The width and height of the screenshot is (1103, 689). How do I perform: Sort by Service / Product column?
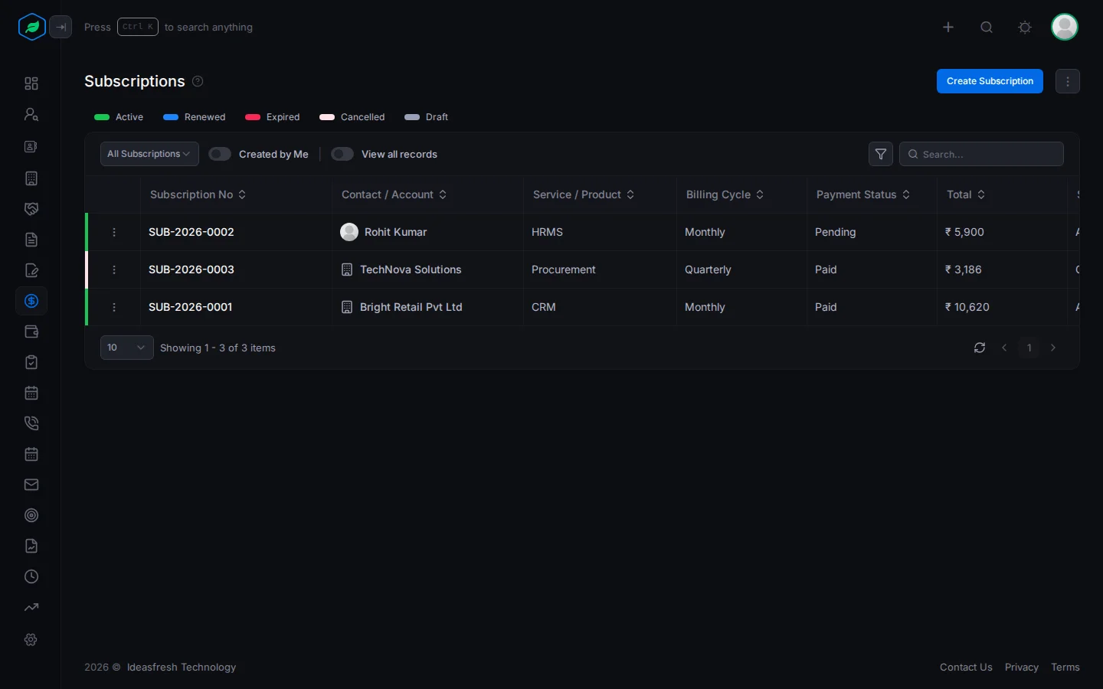pyautogui.click(x=584, y=194)
